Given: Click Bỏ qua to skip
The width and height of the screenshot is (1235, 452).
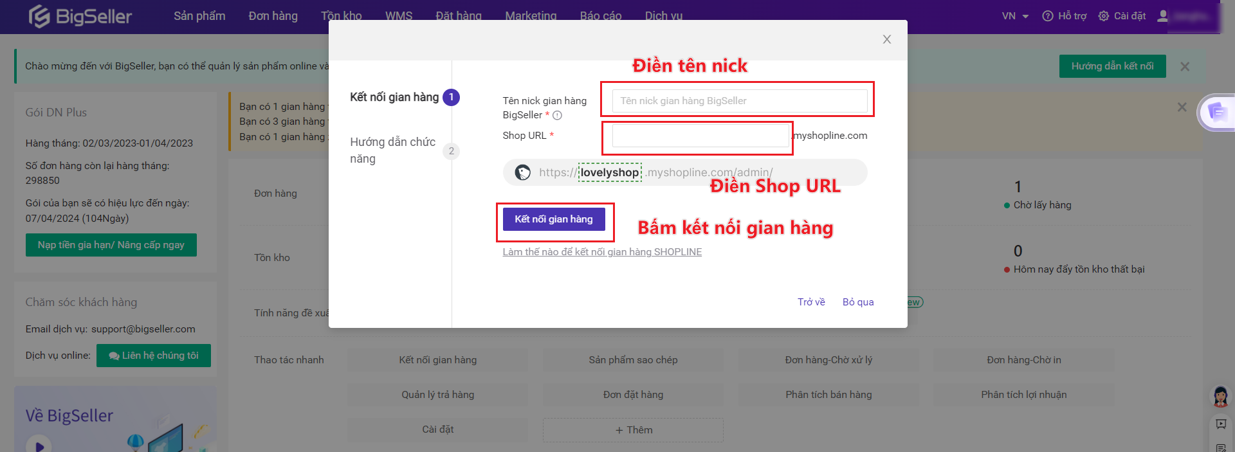Looking at the screenshot, I should (x=858, y=302).
